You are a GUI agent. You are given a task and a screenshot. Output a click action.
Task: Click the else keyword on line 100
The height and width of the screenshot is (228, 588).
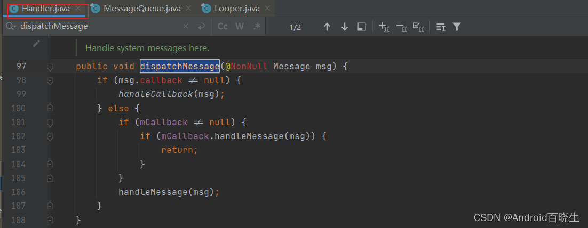click(118, 109)
